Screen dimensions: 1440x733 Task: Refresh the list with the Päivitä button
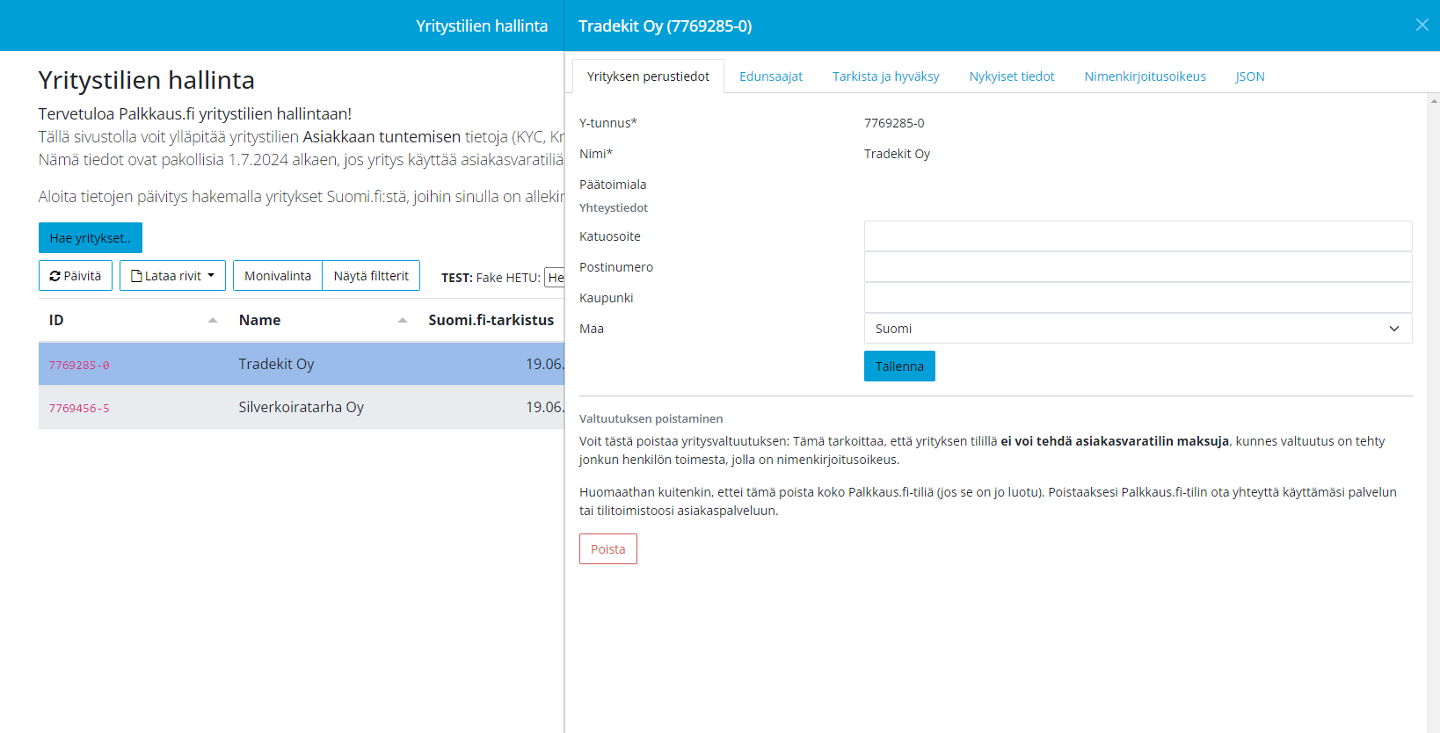pos(76,276)
